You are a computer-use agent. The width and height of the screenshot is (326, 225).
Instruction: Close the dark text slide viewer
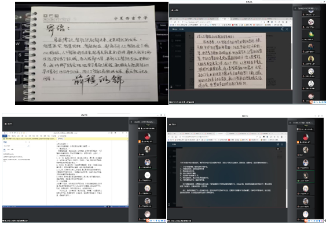(282, 144)
